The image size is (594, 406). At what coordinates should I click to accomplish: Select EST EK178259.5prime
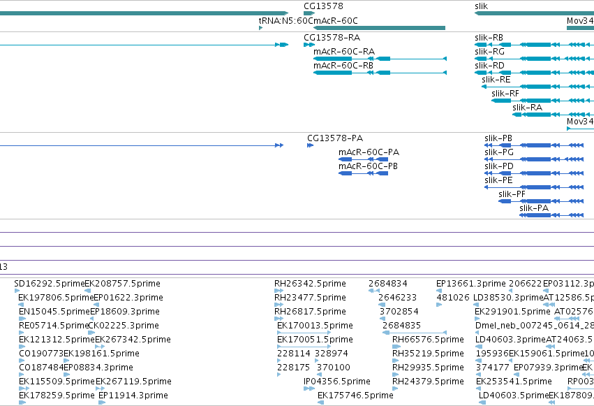tap(57, 396)
